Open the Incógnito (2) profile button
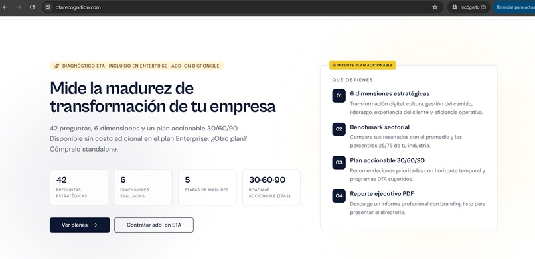Viewport: 535px width, 259px height. tap(469, 7)
